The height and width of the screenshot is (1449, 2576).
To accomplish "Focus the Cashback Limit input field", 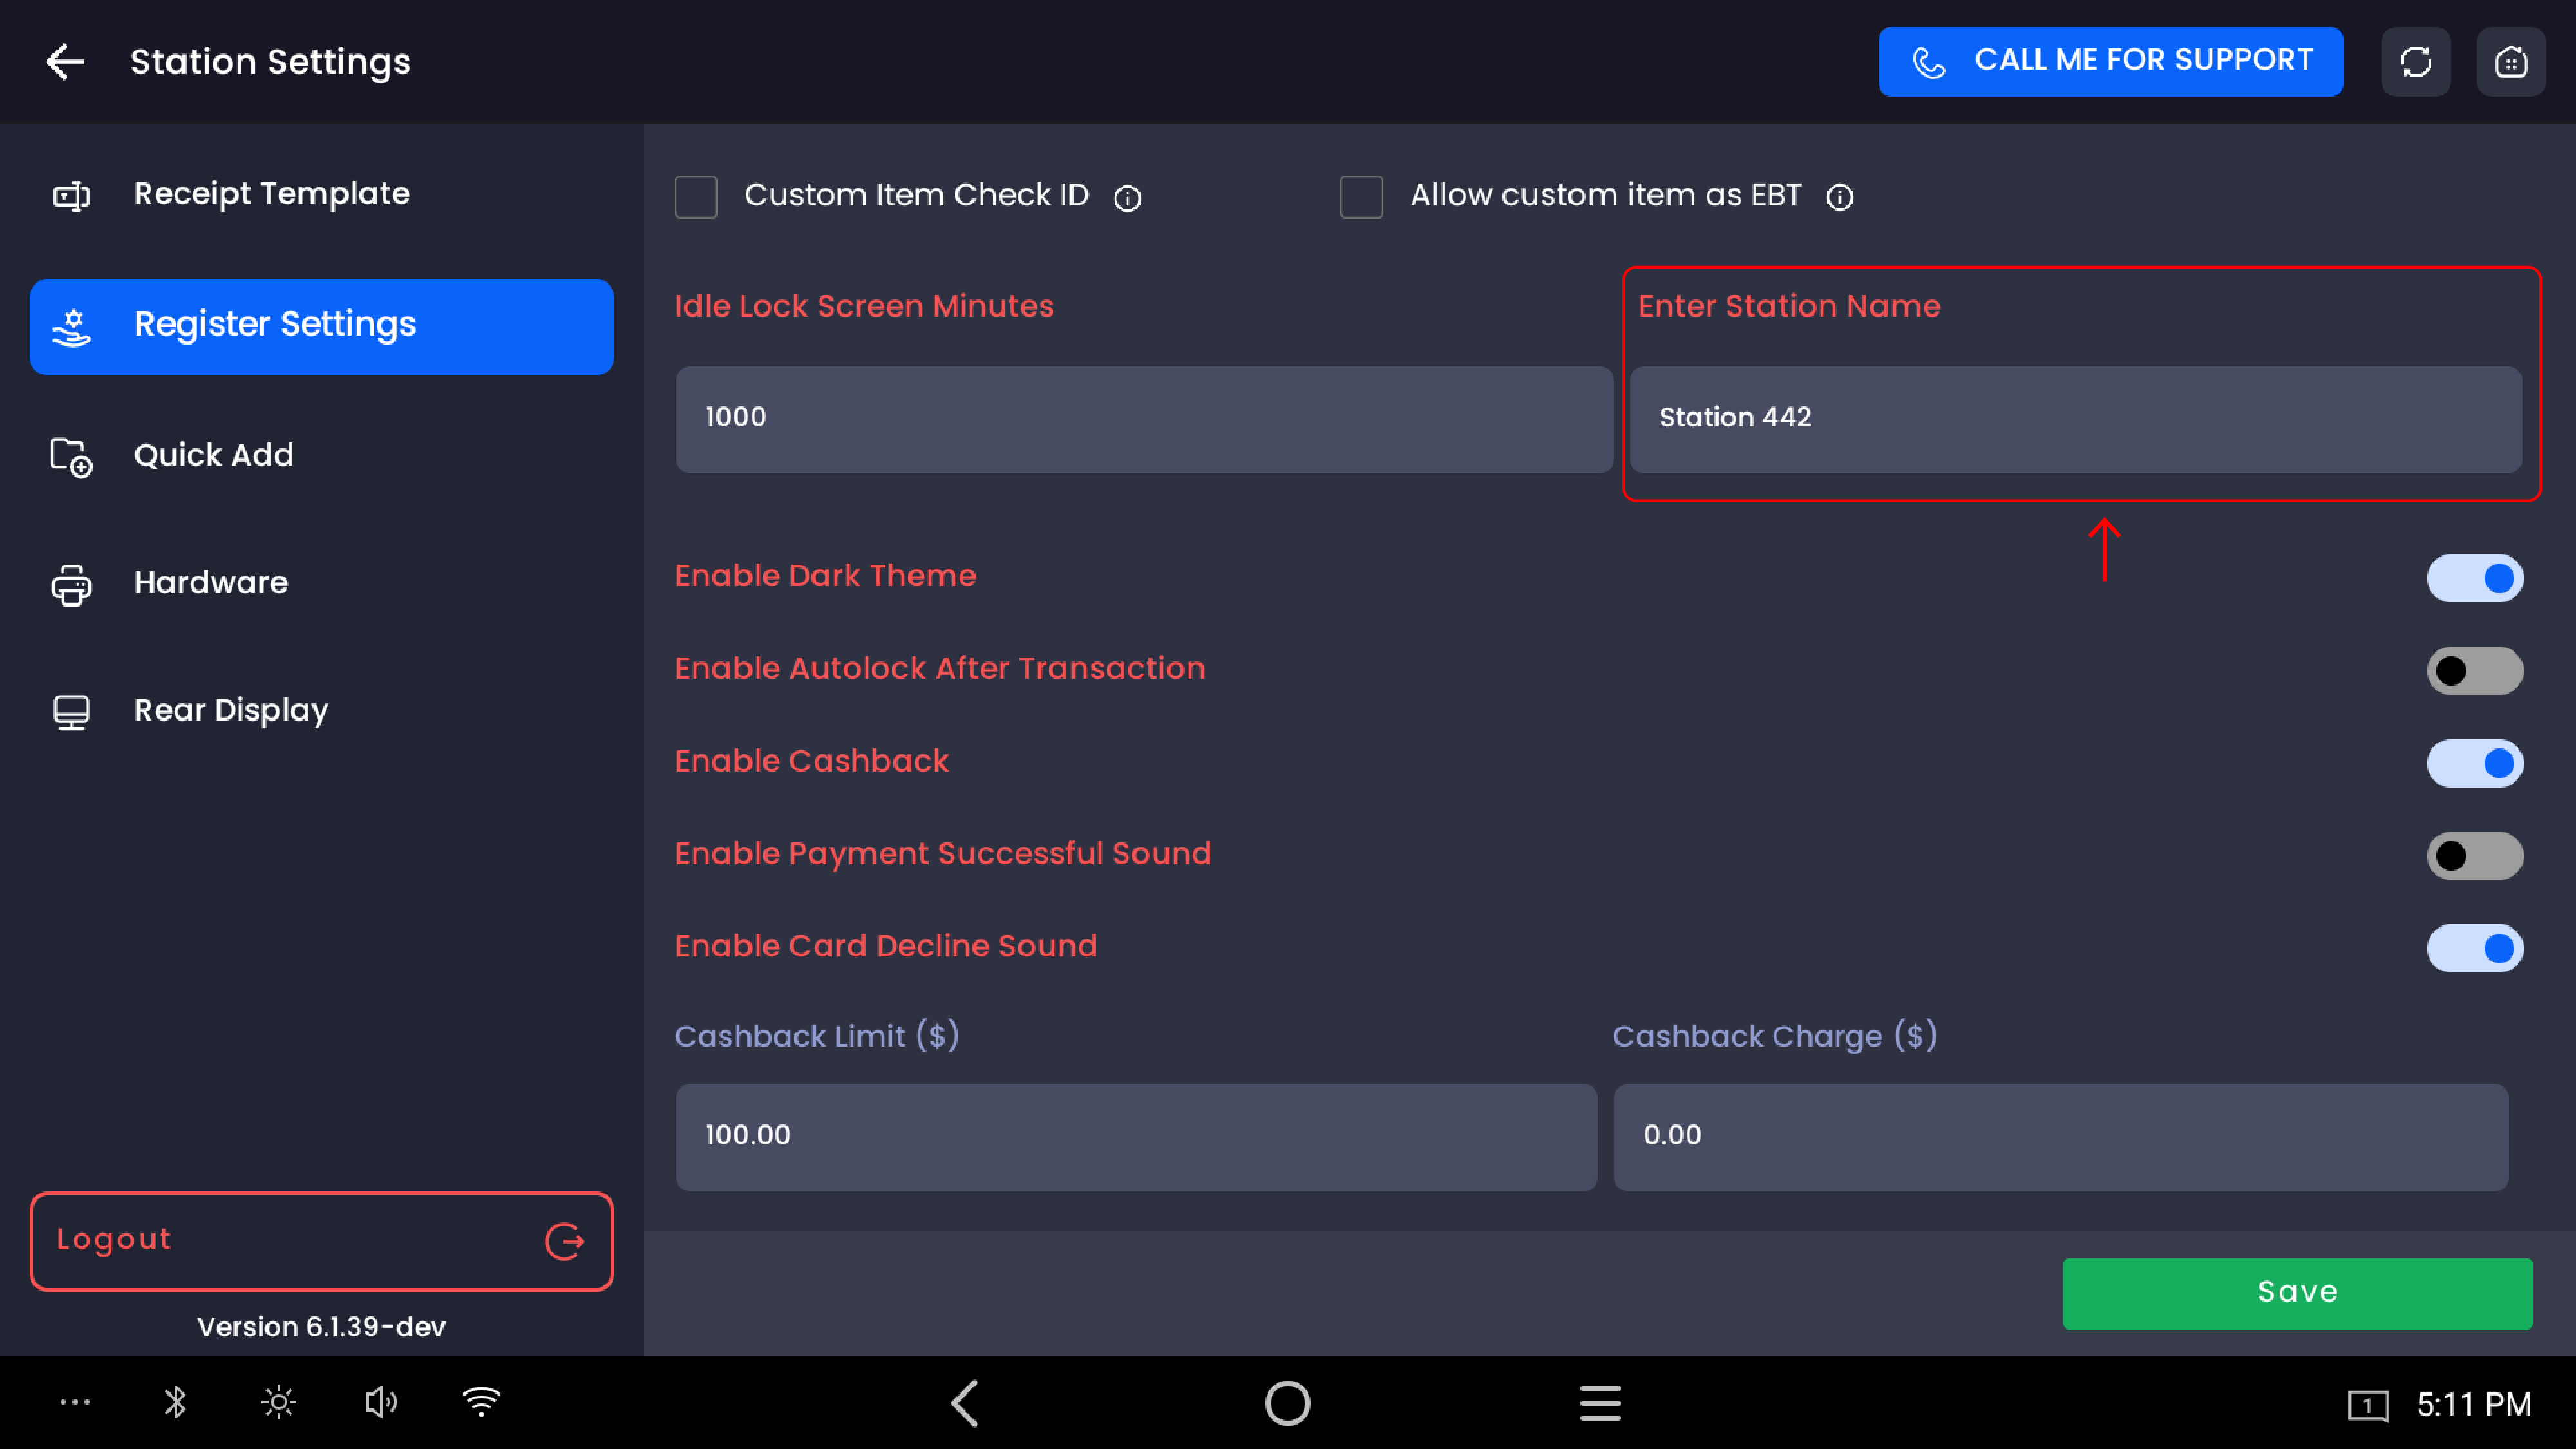I will 1136,1137.
